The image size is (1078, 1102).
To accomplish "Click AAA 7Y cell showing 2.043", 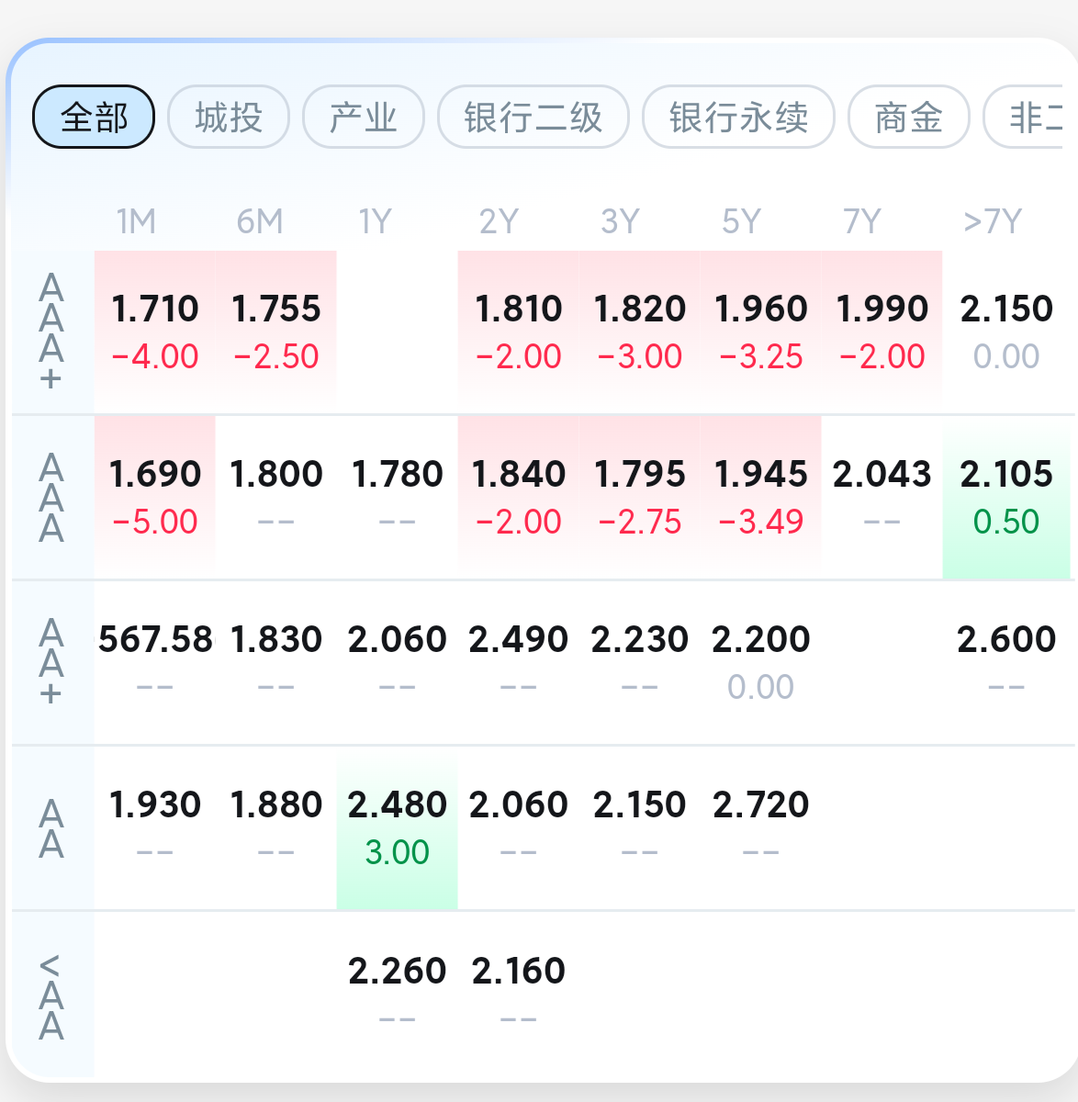I will pyautogui.click(x=882, y=497).
